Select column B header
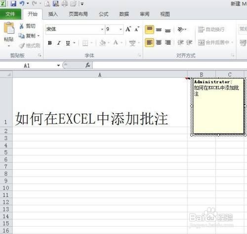The height and width of the screenshot is (234, 247). click(x=202, y=75)
